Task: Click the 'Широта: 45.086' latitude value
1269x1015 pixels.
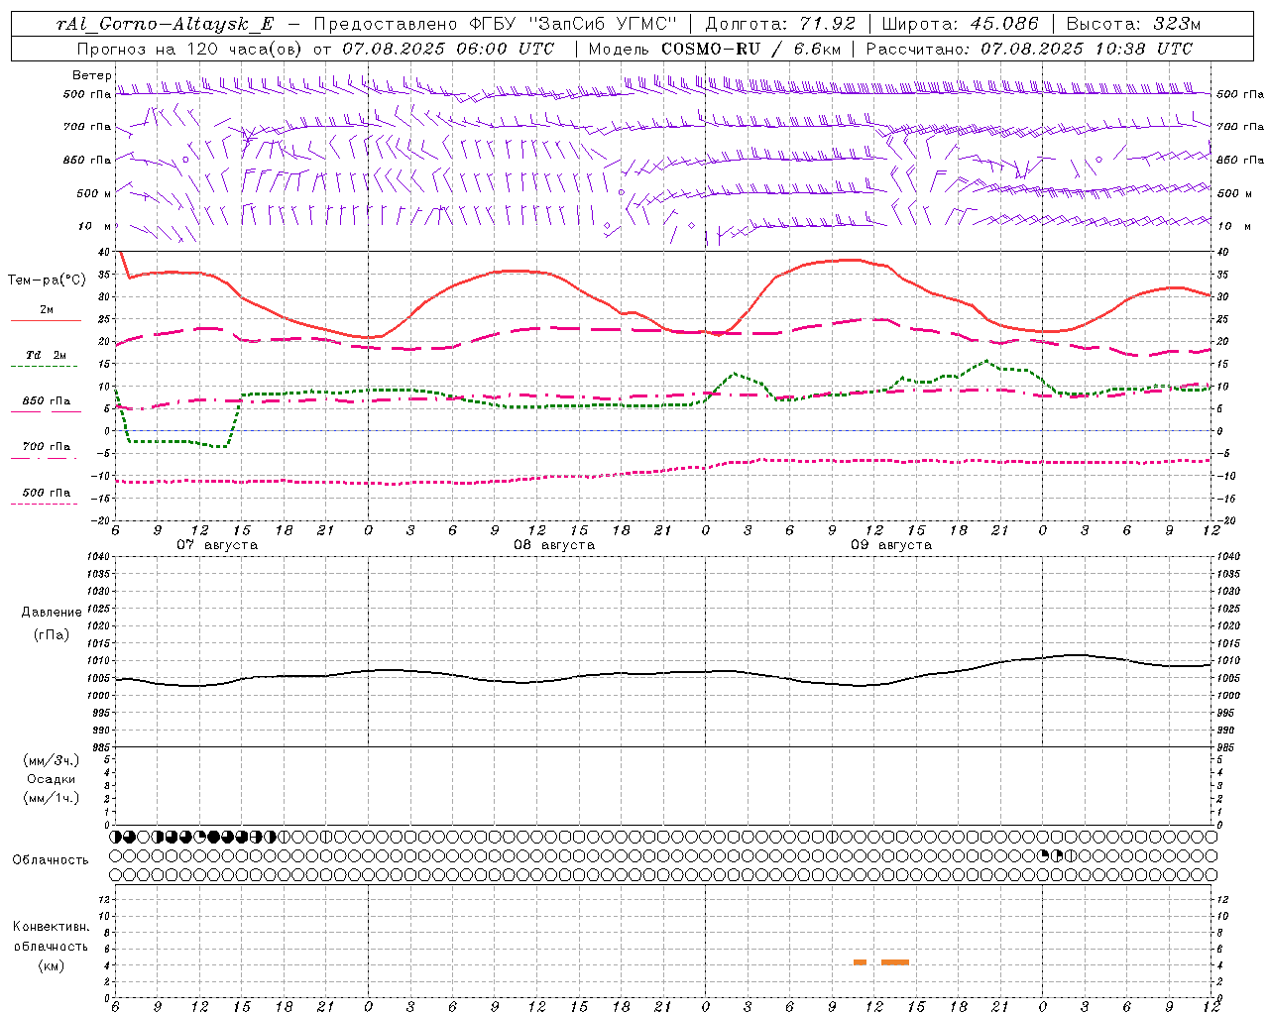Action: click(x=960, y=24)
